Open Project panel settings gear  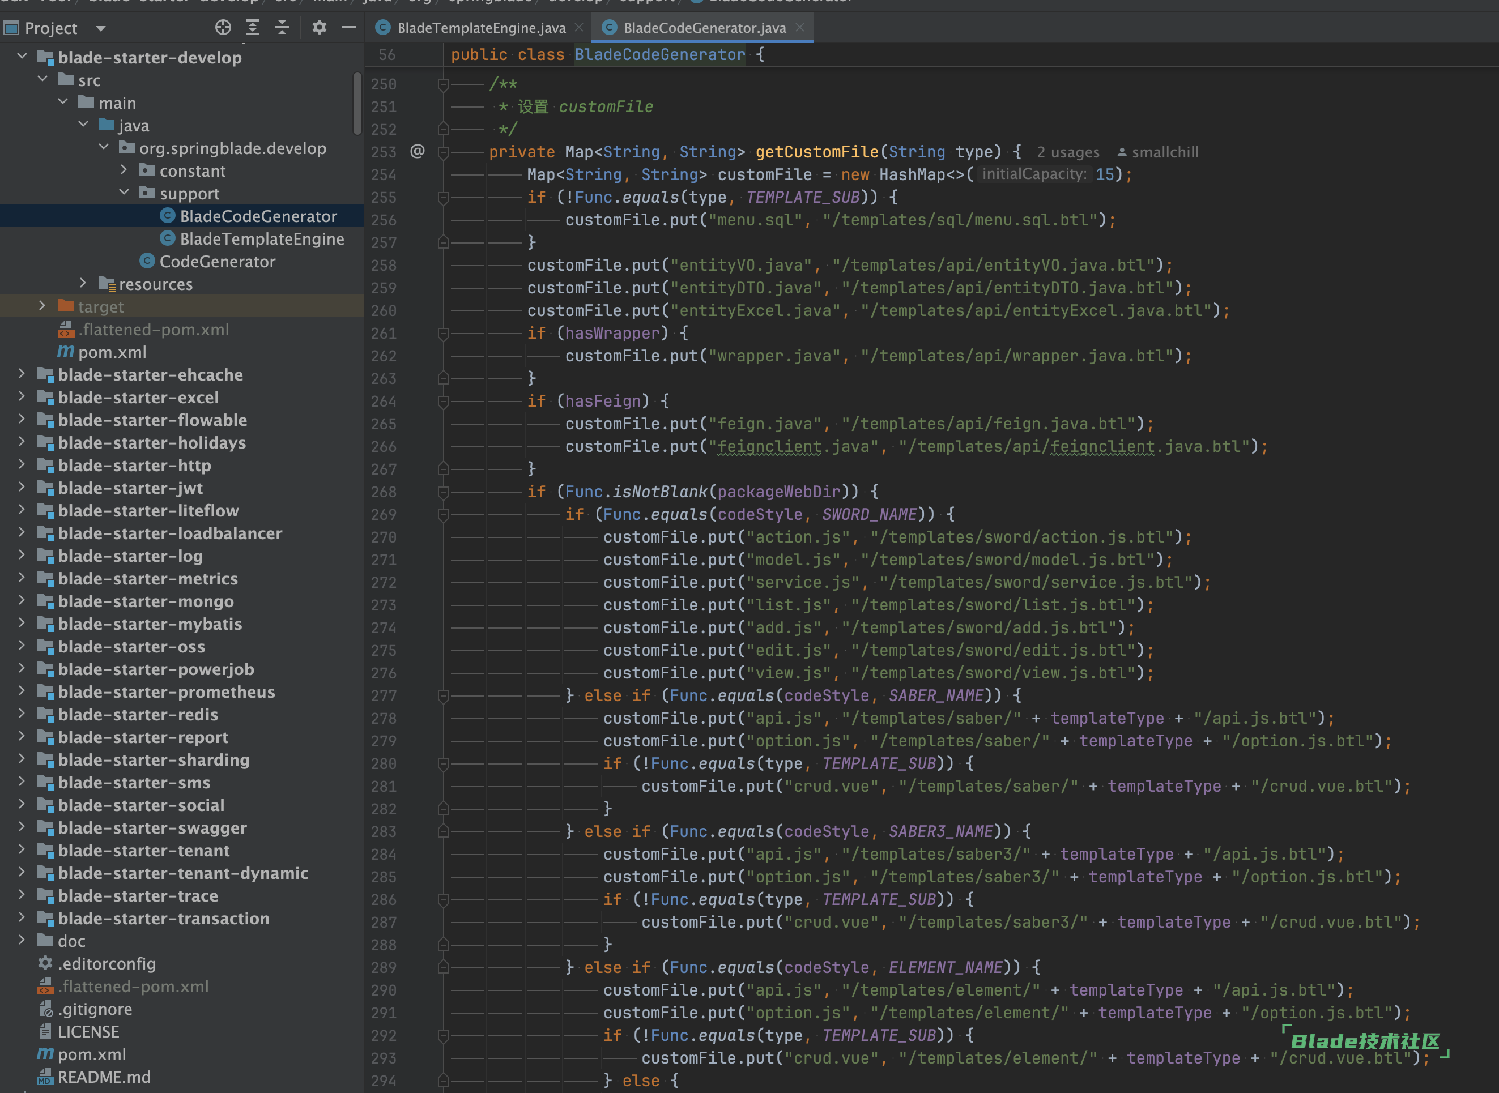[x=320, y=27]
